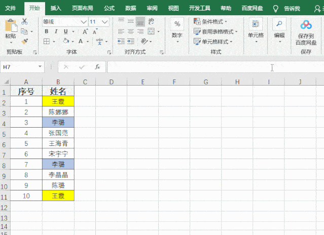Select yellow cell 王霞 in row 2

58,101
